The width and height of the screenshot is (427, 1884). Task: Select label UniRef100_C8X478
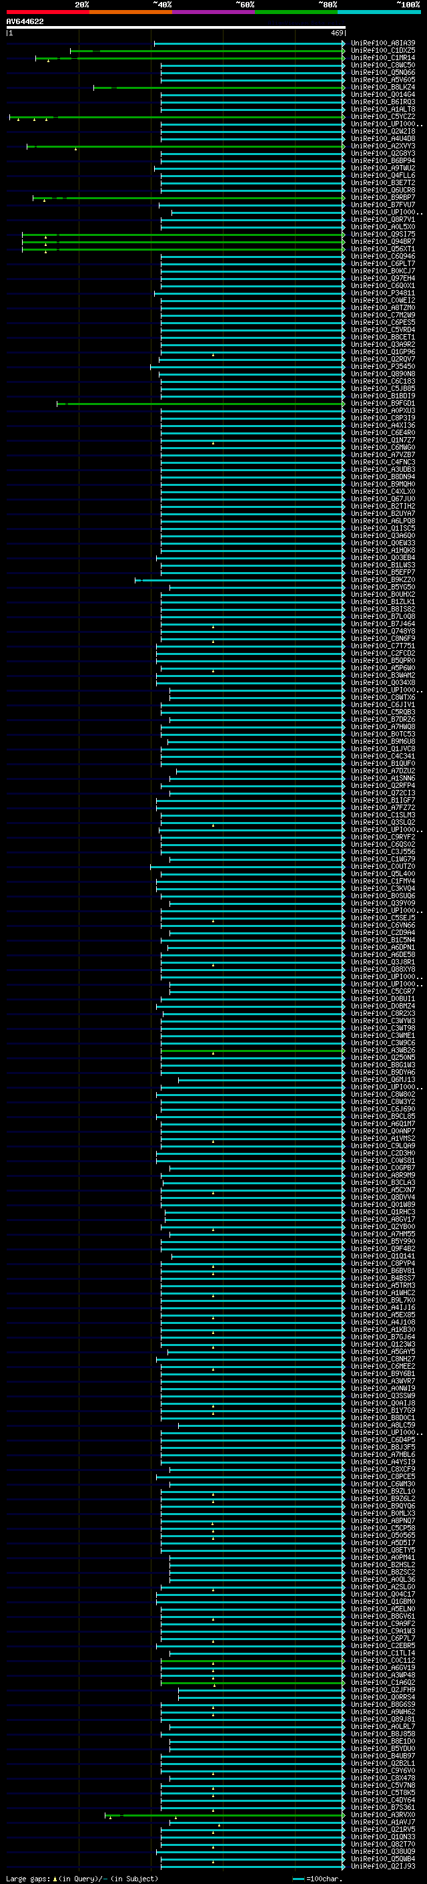[382, 1778]
